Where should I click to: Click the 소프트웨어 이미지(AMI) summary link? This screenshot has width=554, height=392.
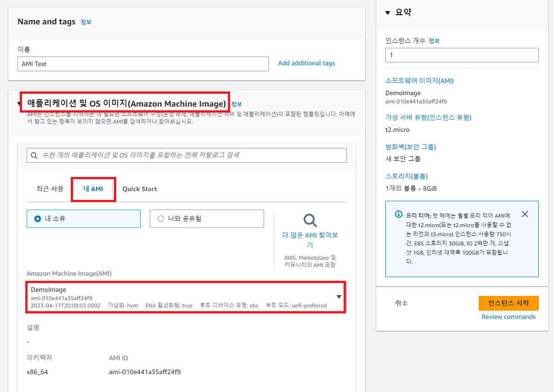419,81
